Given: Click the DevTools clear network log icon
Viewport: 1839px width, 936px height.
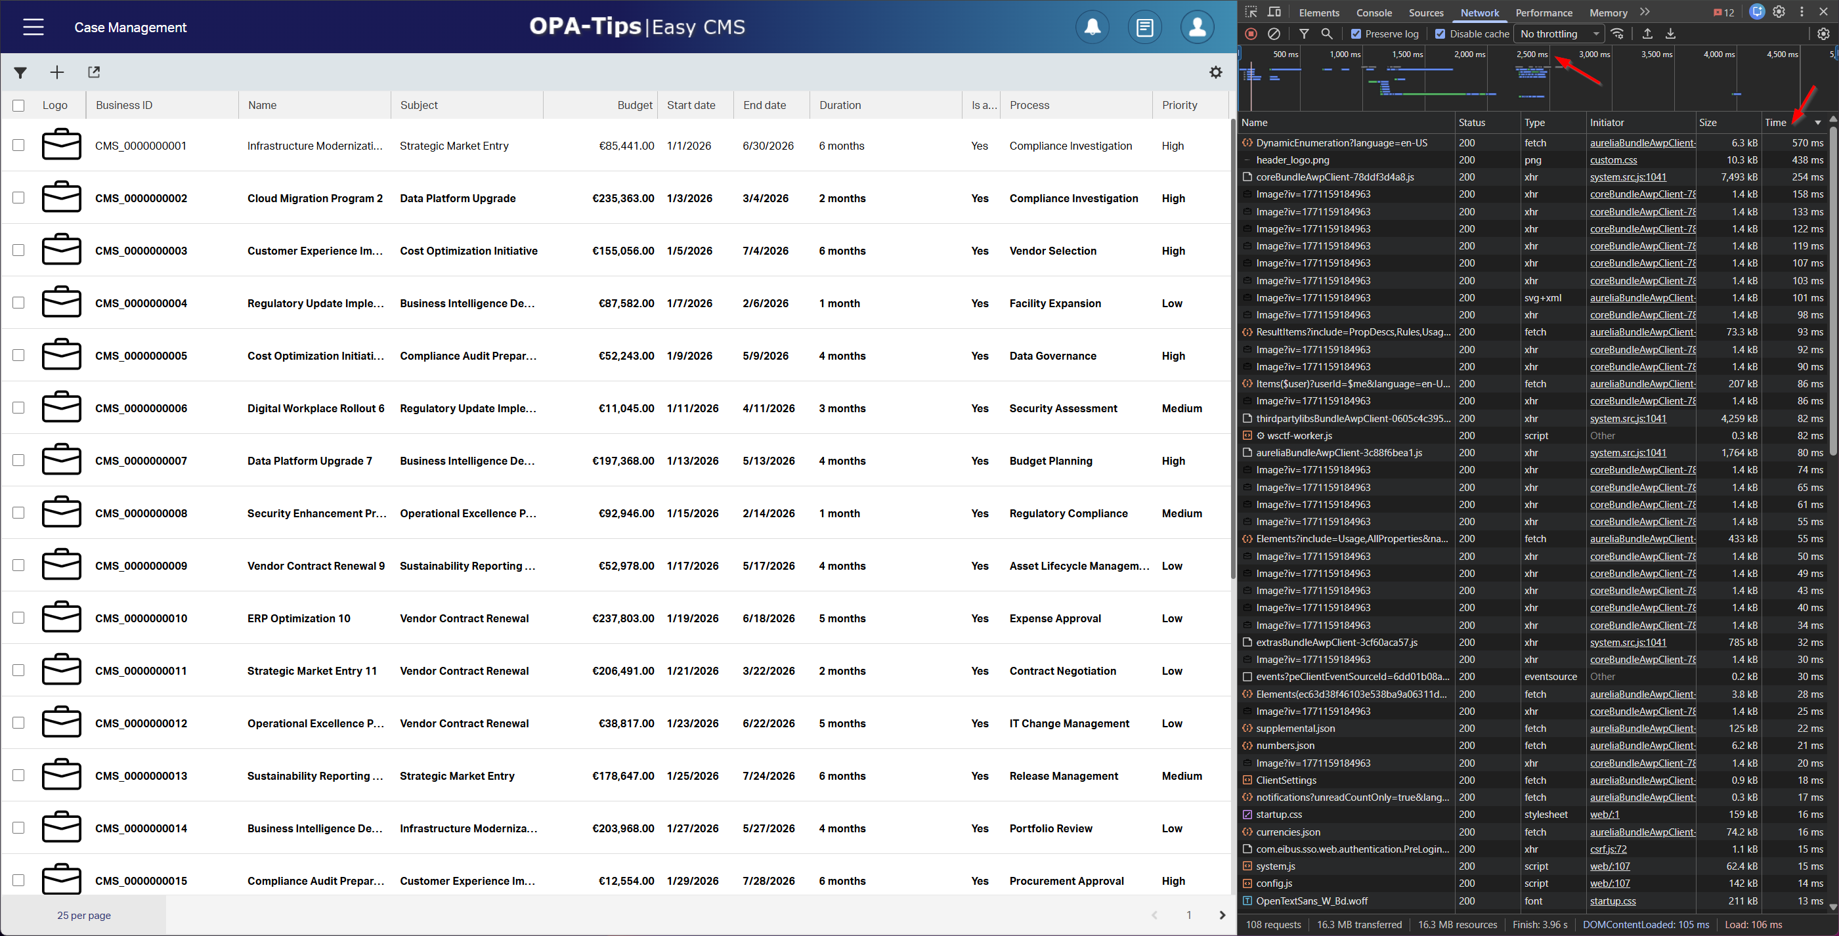Looking at the screenshot, I should tap(1274, 33).
